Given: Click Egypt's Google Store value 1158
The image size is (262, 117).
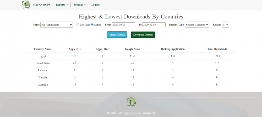Looking at the screenshot, I should coord(133,56).
